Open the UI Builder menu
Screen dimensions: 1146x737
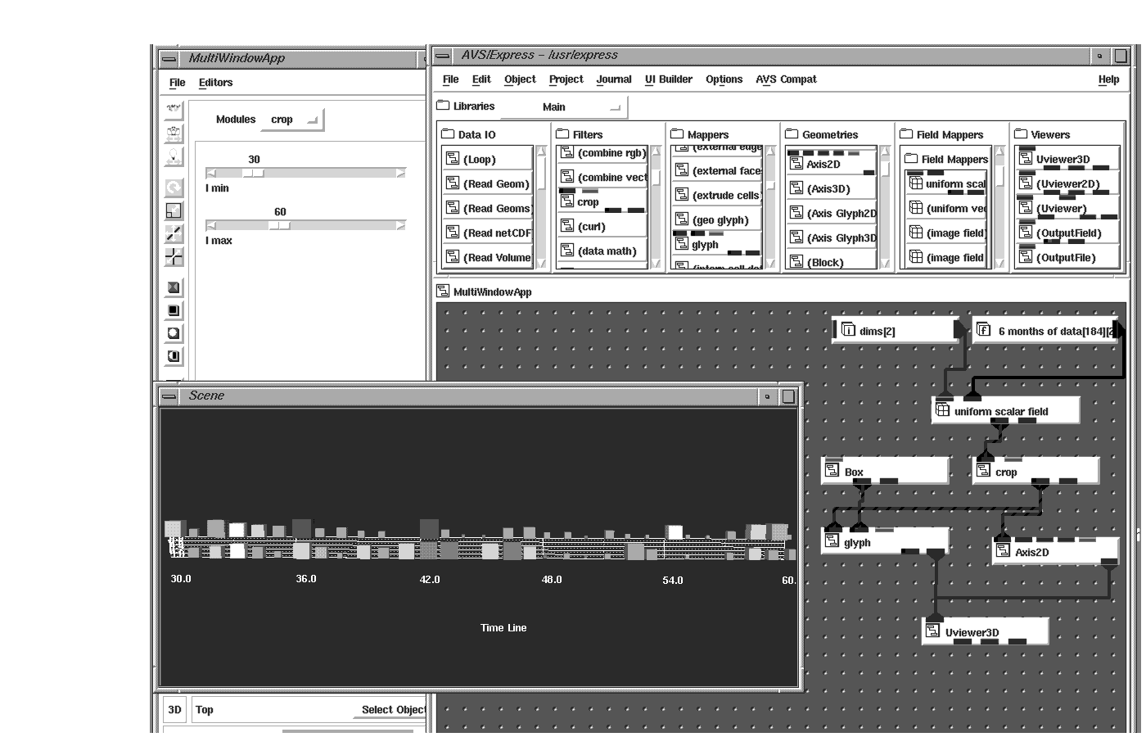click(x=668, y=79)
